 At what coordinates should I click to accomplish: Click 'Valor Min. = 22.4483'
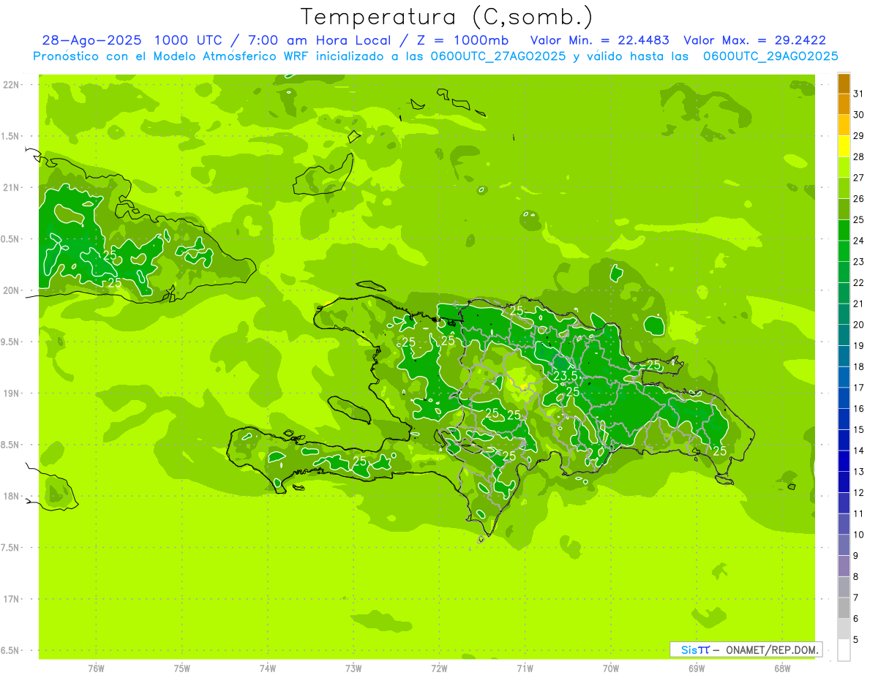pyautogui.click(x=600, y=40)
